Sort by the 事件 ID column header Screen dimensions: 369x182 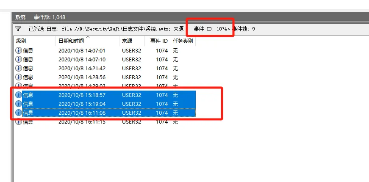pyautogui.click(x=157, y=41)
